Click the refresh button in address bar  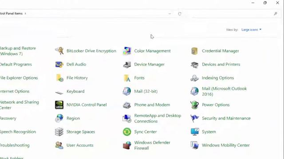(179, 14)
